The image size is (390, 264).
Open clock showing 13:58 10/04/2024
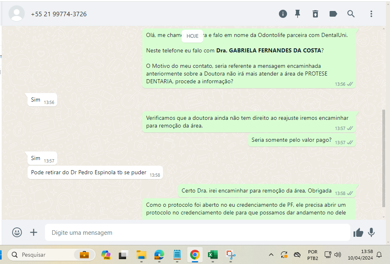point(360,255)
